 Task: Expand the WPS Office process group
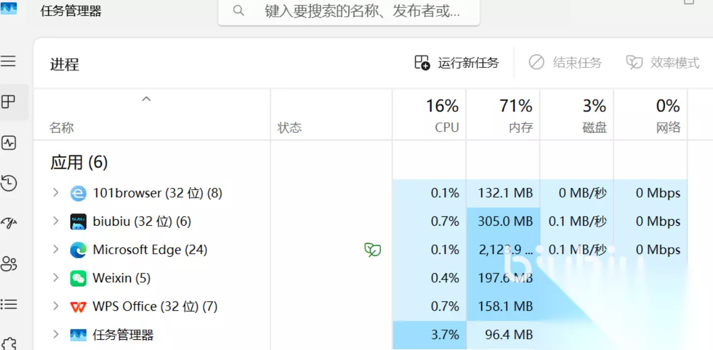(55, 306)
